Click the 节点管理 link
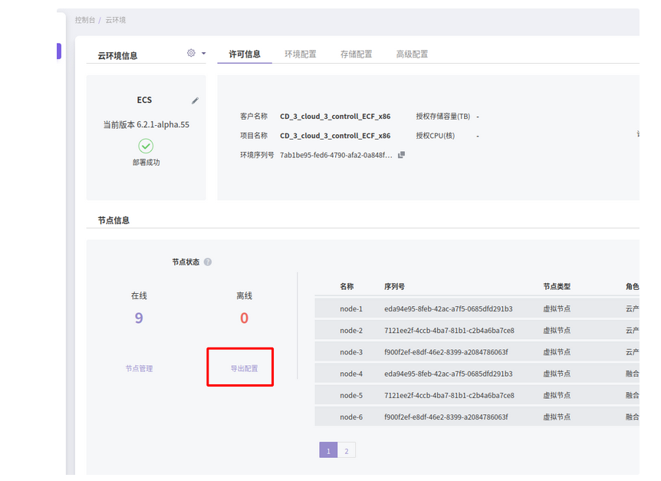This screenshot has width=661, height=481. pos(139,369)
